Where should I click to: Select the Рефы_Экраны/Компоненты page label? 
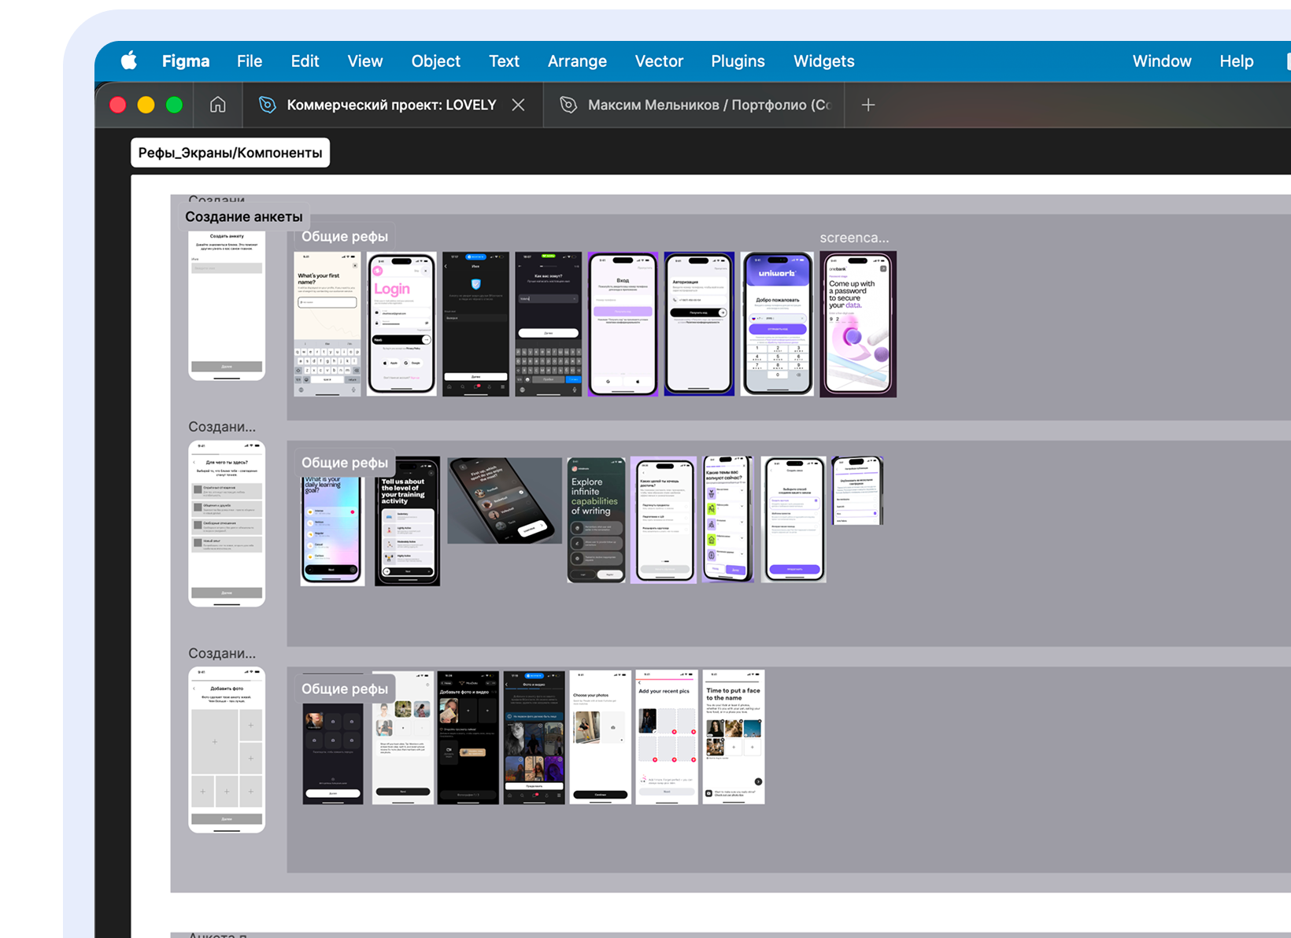(x=230, y=153)
